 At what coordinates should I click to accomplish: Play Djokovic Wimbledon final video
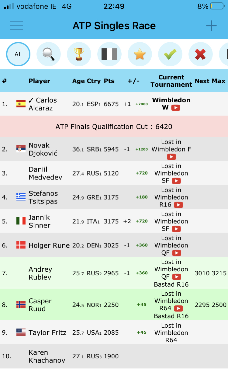(x=171, y=157)
